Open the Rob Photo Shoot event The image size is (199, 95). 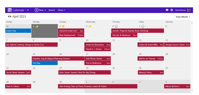tap(97, 59)
